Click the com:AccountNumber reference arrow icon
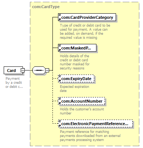This screenshot has height=148, width=143. pyautogui.click(x=59, y=103)
